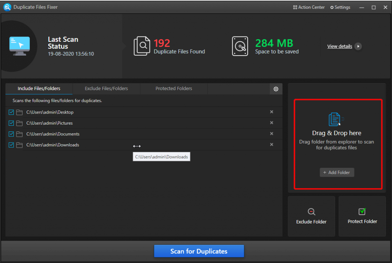Switch to Exclude Files/Folders tab
Screen dimensions: 392x263
point(106,89)
